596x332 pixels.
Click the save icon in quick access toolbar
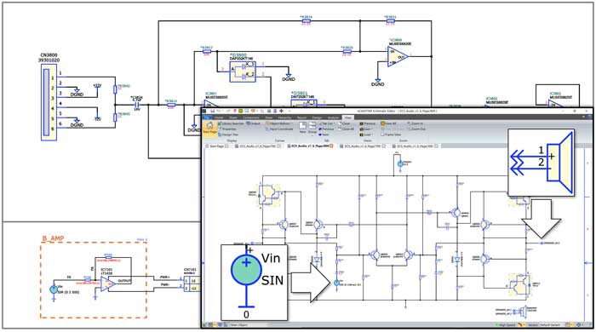point(213,111)
